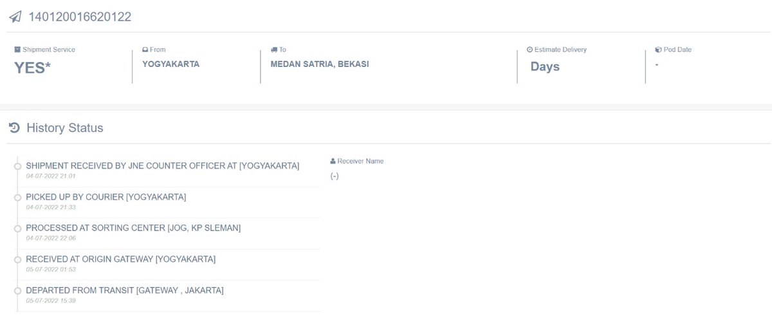
Task: Click timestamp 05-07-2022 15:39
Action: click(x=51, y=300)
